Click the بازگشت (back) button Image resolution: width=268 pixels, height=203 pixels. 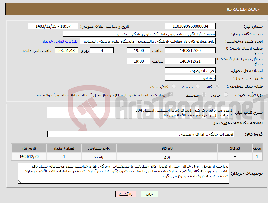(x=126, y=194)
